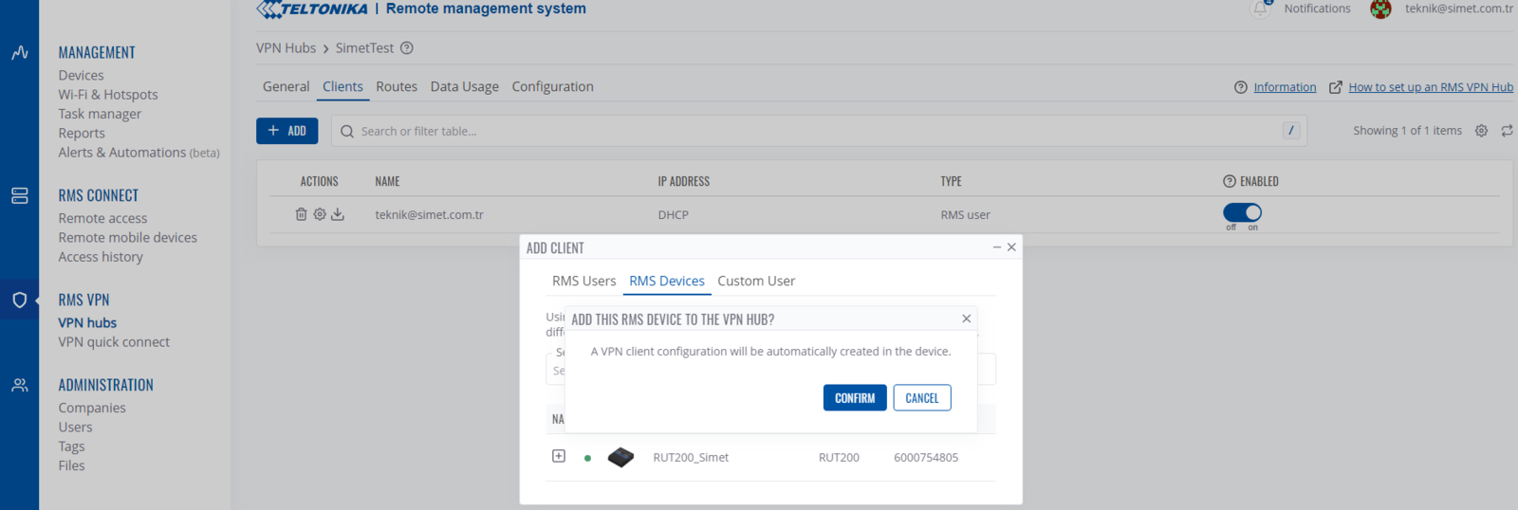
Task: Switch to the Custom User tab
Action: point(756,281)
